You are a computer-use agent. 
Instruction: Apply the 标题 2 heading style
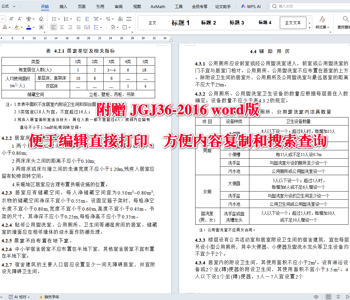(208, 23)
